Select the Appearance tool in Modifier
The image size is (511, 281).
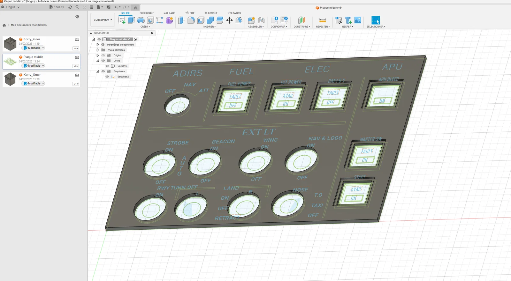[239, 20]
